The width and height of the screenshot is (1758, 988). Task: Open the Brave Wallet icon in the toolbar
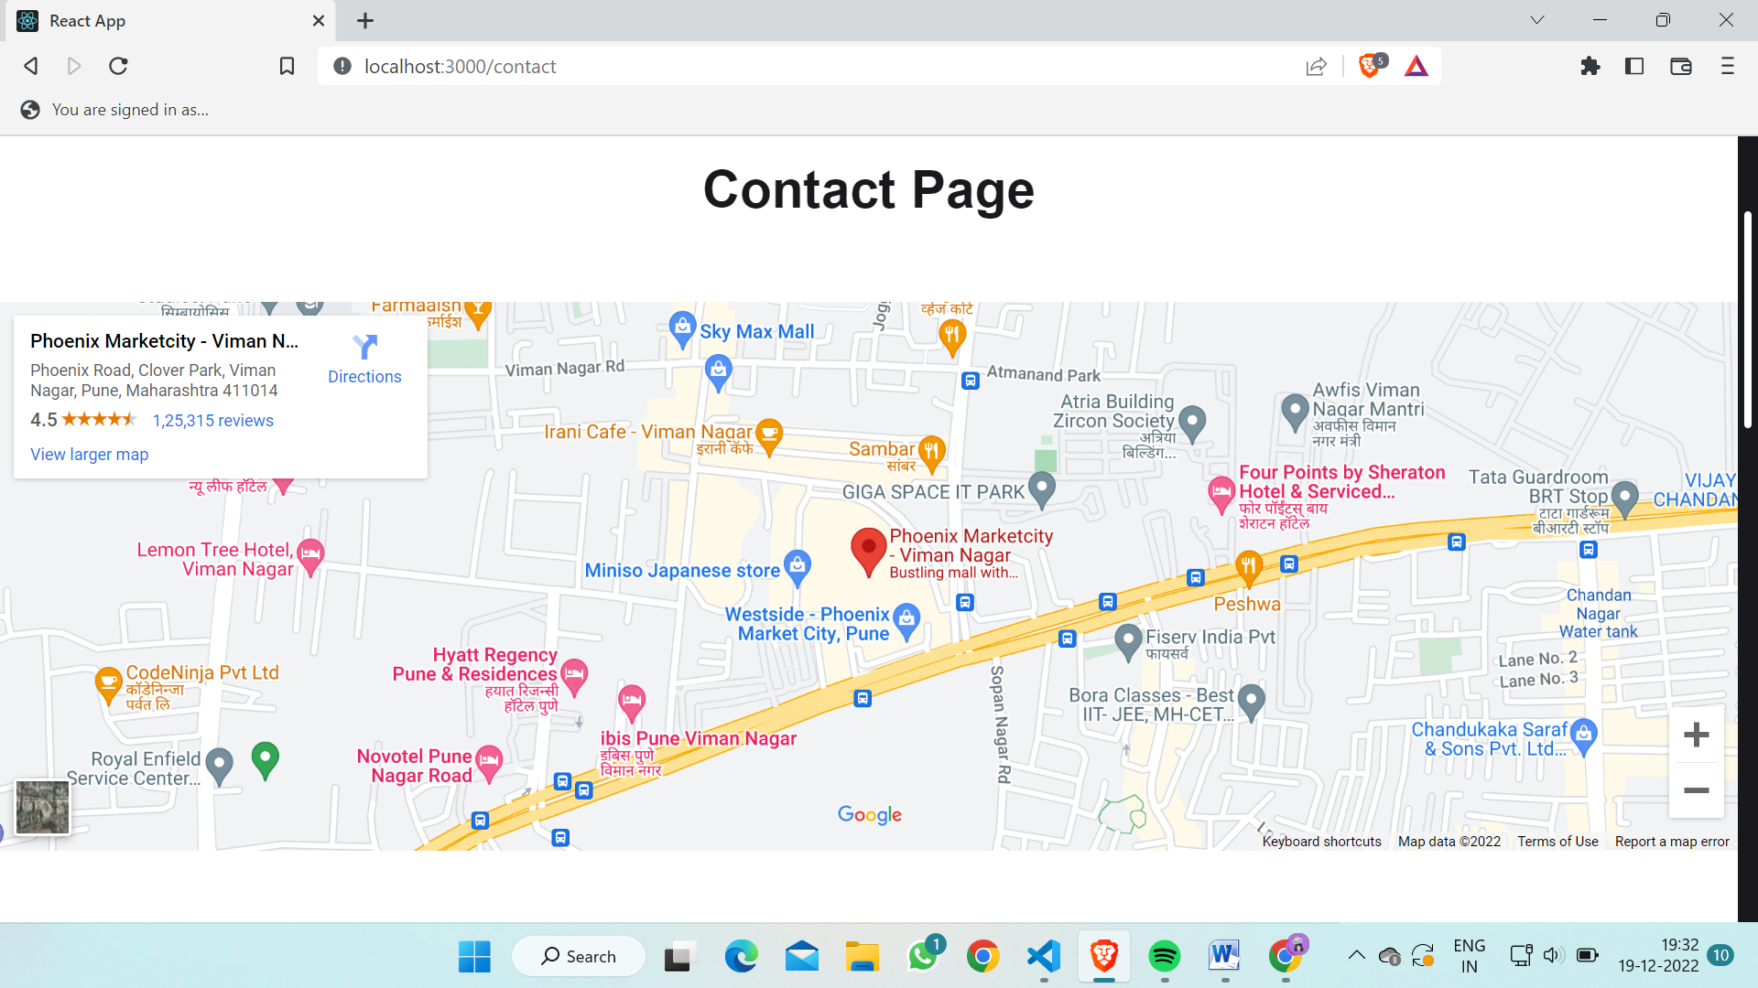pyautogui.click(x=1681, y=66)
